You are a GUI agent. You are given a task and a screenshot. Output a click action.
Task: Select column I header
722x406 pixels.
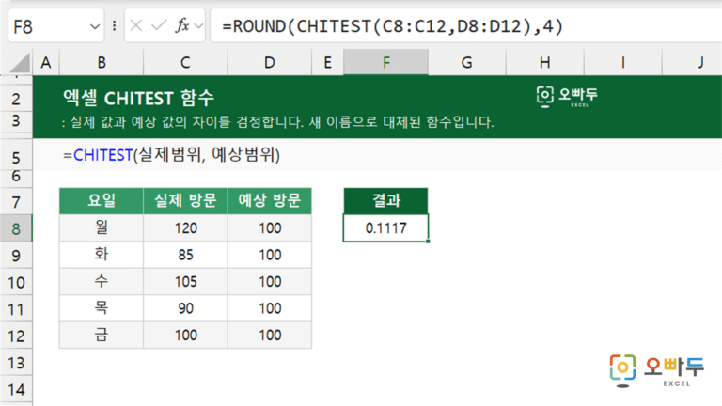pyautogui.click(x=622, y=62)
